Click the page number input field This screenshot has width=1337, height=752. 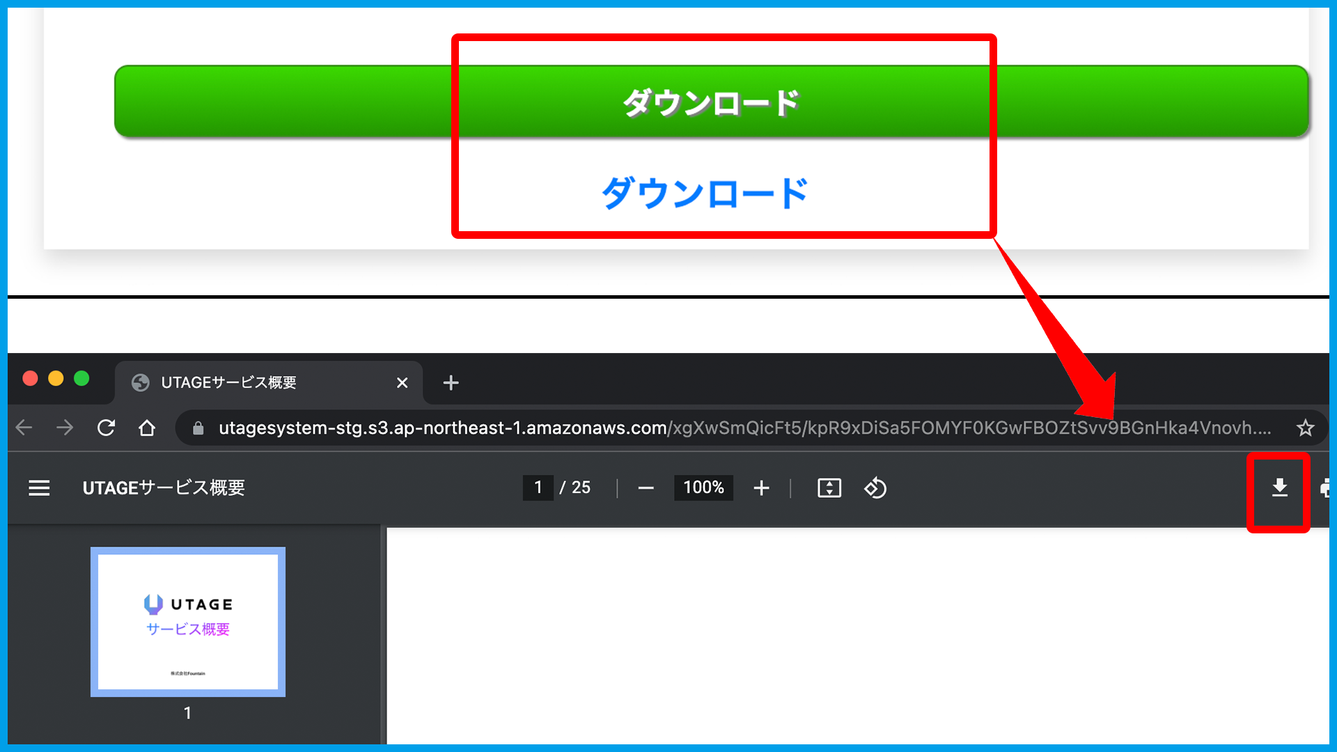pyautogui.click(x=538, y=487)
